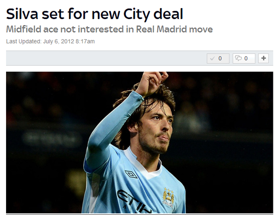
Task: Click the Umbro logo on the shirt
Action: click(131, 174)
